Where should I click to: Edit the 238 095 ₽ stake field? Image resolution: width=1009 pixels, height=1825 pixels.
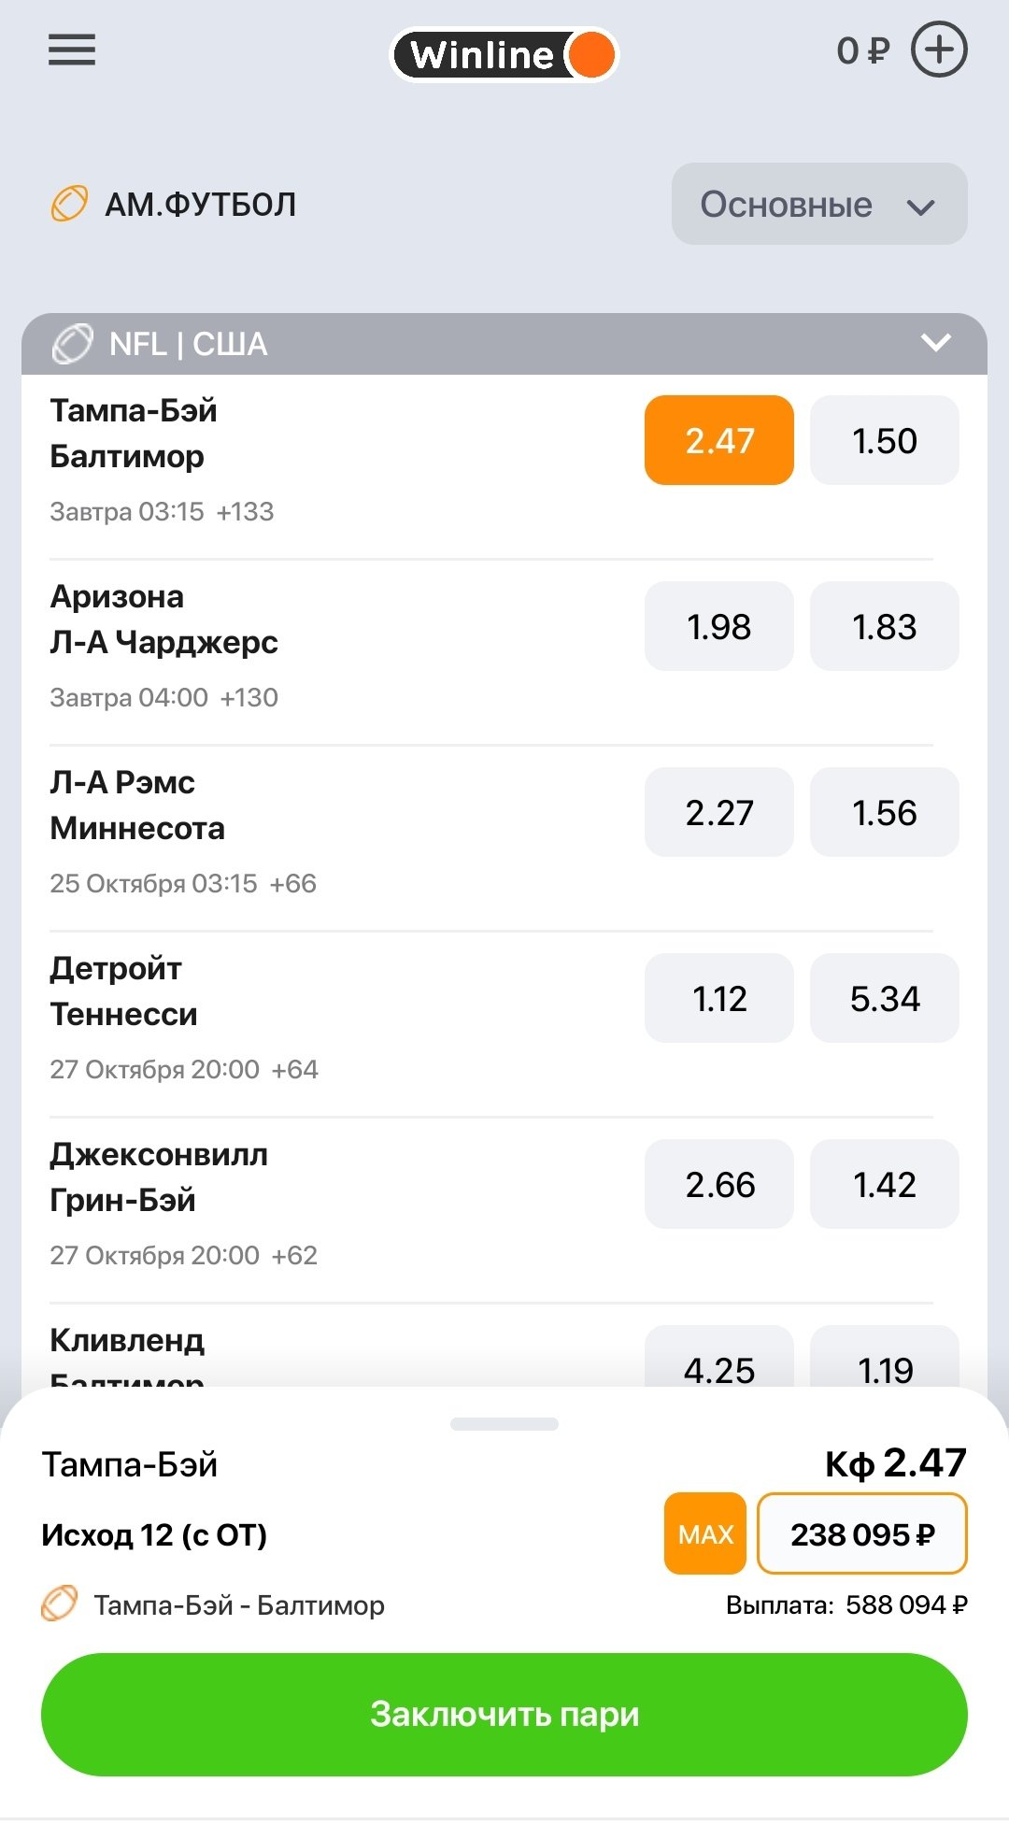tap(861, 1534)
